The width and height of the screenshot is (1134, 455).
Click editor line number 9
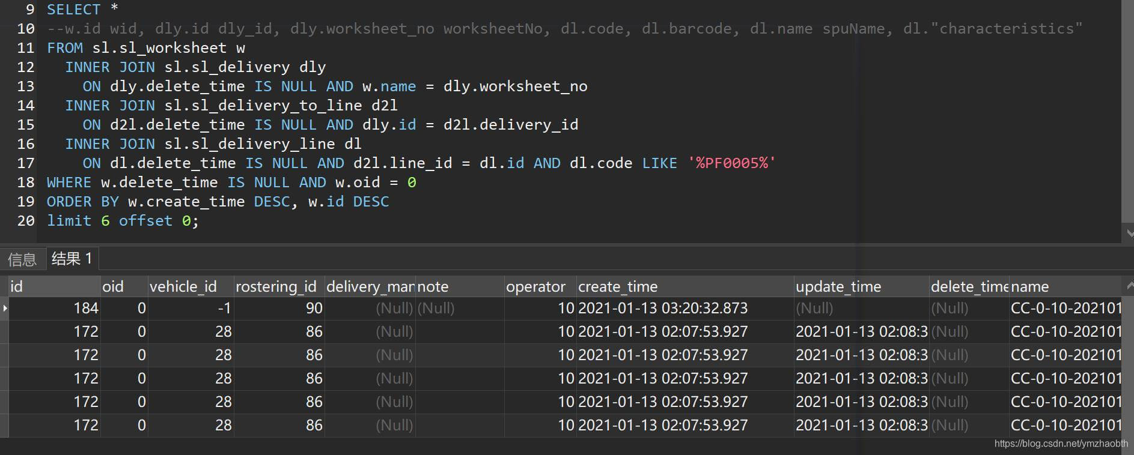click(29, 10)
